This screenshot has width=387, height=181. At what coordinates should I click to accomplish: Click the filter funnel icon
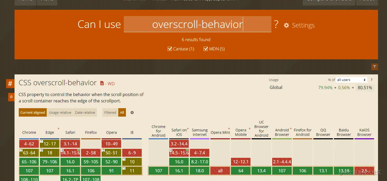pos(375,67)
